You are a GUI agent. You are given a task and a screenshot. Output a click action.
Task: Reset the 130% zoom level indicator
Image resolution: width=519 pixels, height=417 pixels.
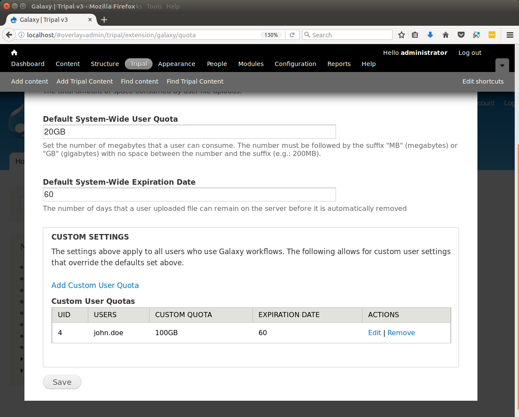(271, 35)
